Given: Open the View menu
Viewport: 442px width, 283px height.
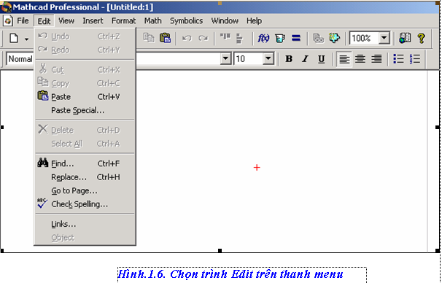Looking at the screenshot, I should (66, 21).
